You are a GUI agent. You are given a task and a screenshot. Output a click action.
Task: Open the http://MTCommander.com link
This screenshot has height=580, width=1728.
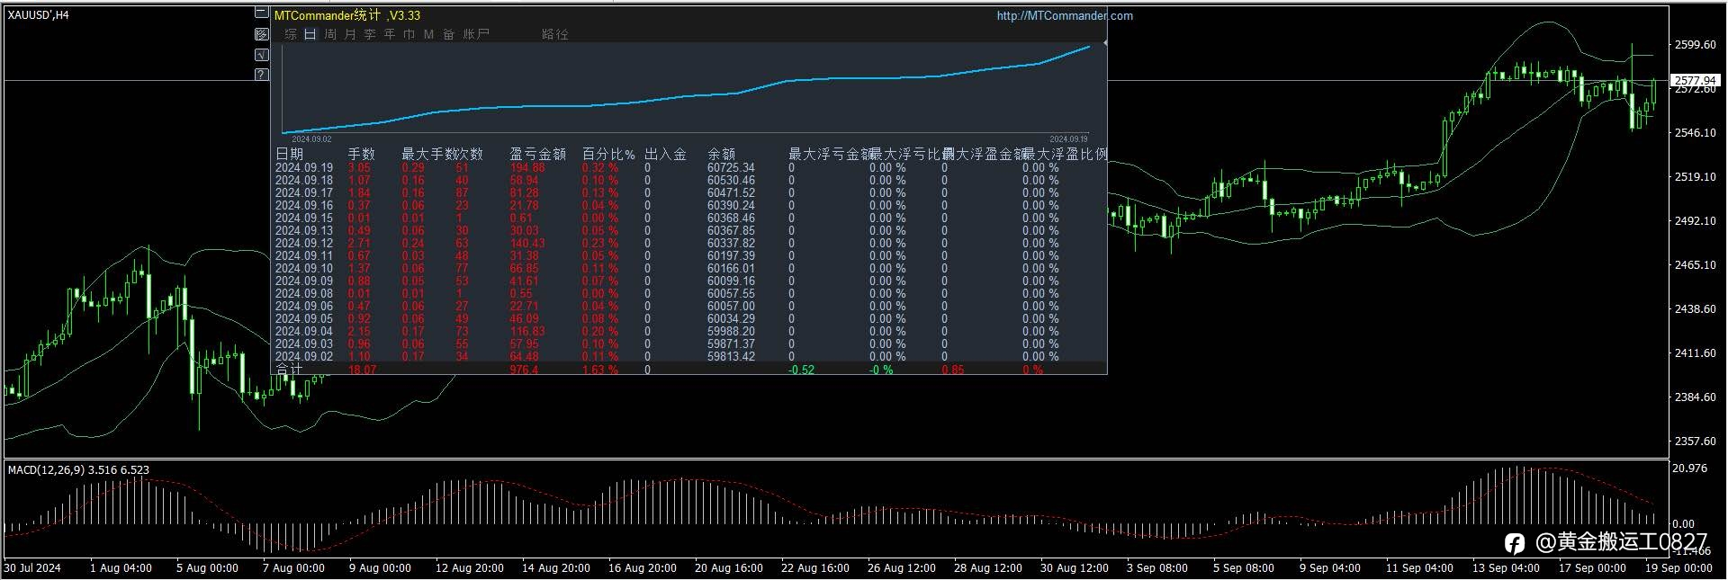click(x=1065, y=15)
